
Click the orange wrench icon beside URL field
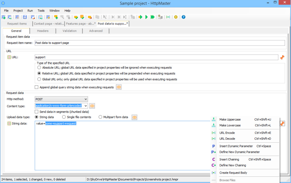282,57
